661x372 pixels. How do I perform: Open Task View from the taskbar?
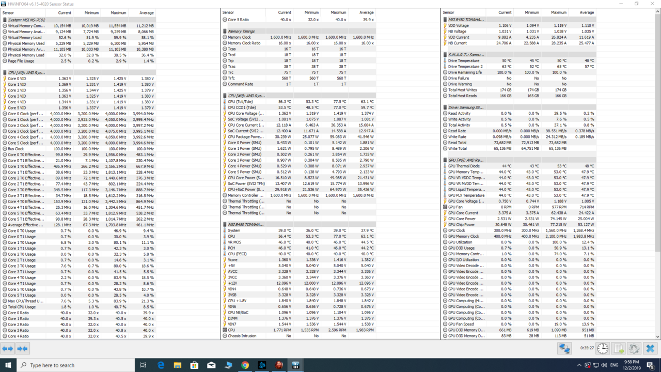(x=143, y=365)
